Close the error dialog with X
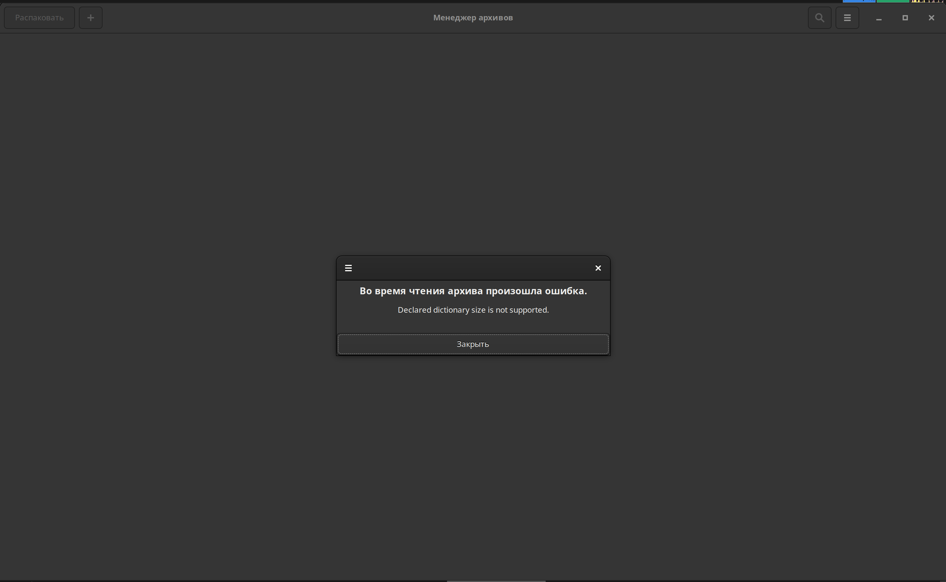Image resolution: width=946 pixels, height=582 pixels. pos(598,268)
